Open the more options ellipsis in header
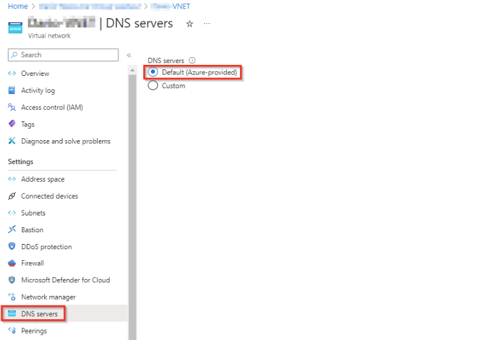 pos(207,23)
